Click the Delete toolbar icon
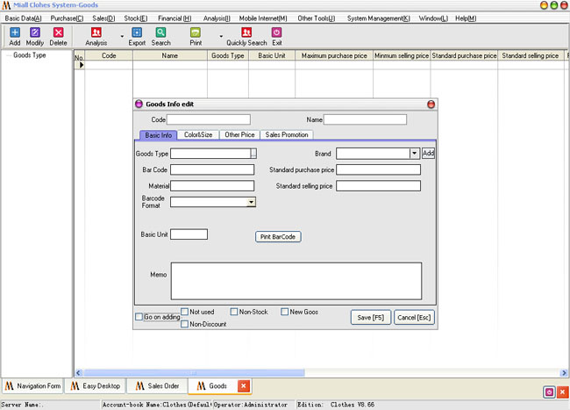Screen dimensions: 570x410 click(58, 36)
